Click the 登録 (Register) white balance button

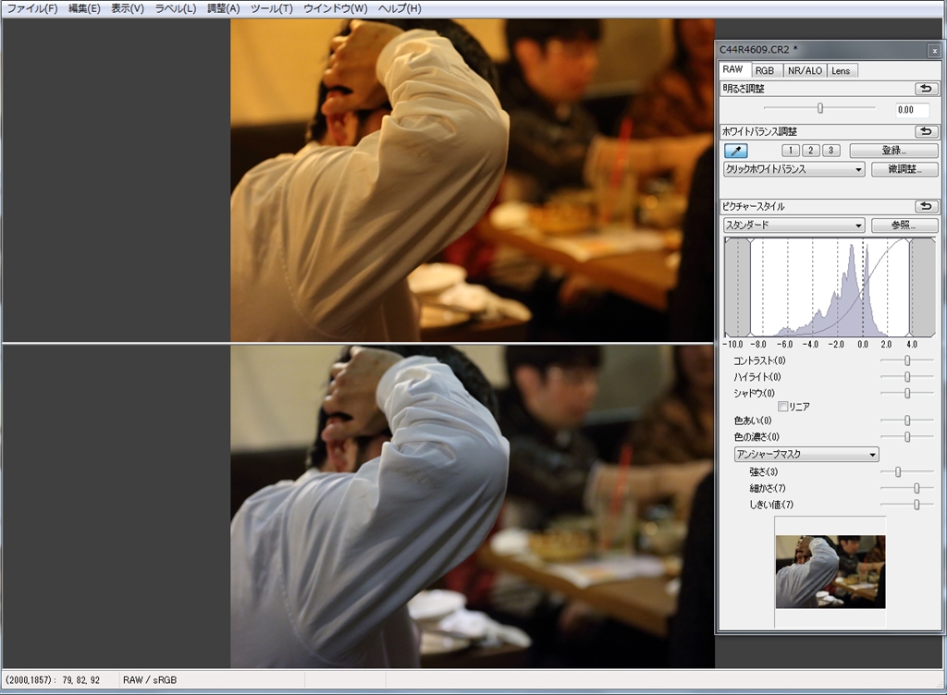(894, 151)
